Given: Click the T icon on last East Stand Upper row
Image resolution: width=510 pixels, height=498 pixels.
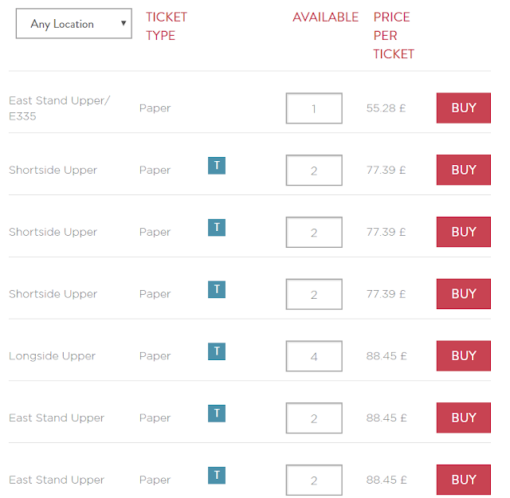Looking at the screenshot, I should 217,476.
